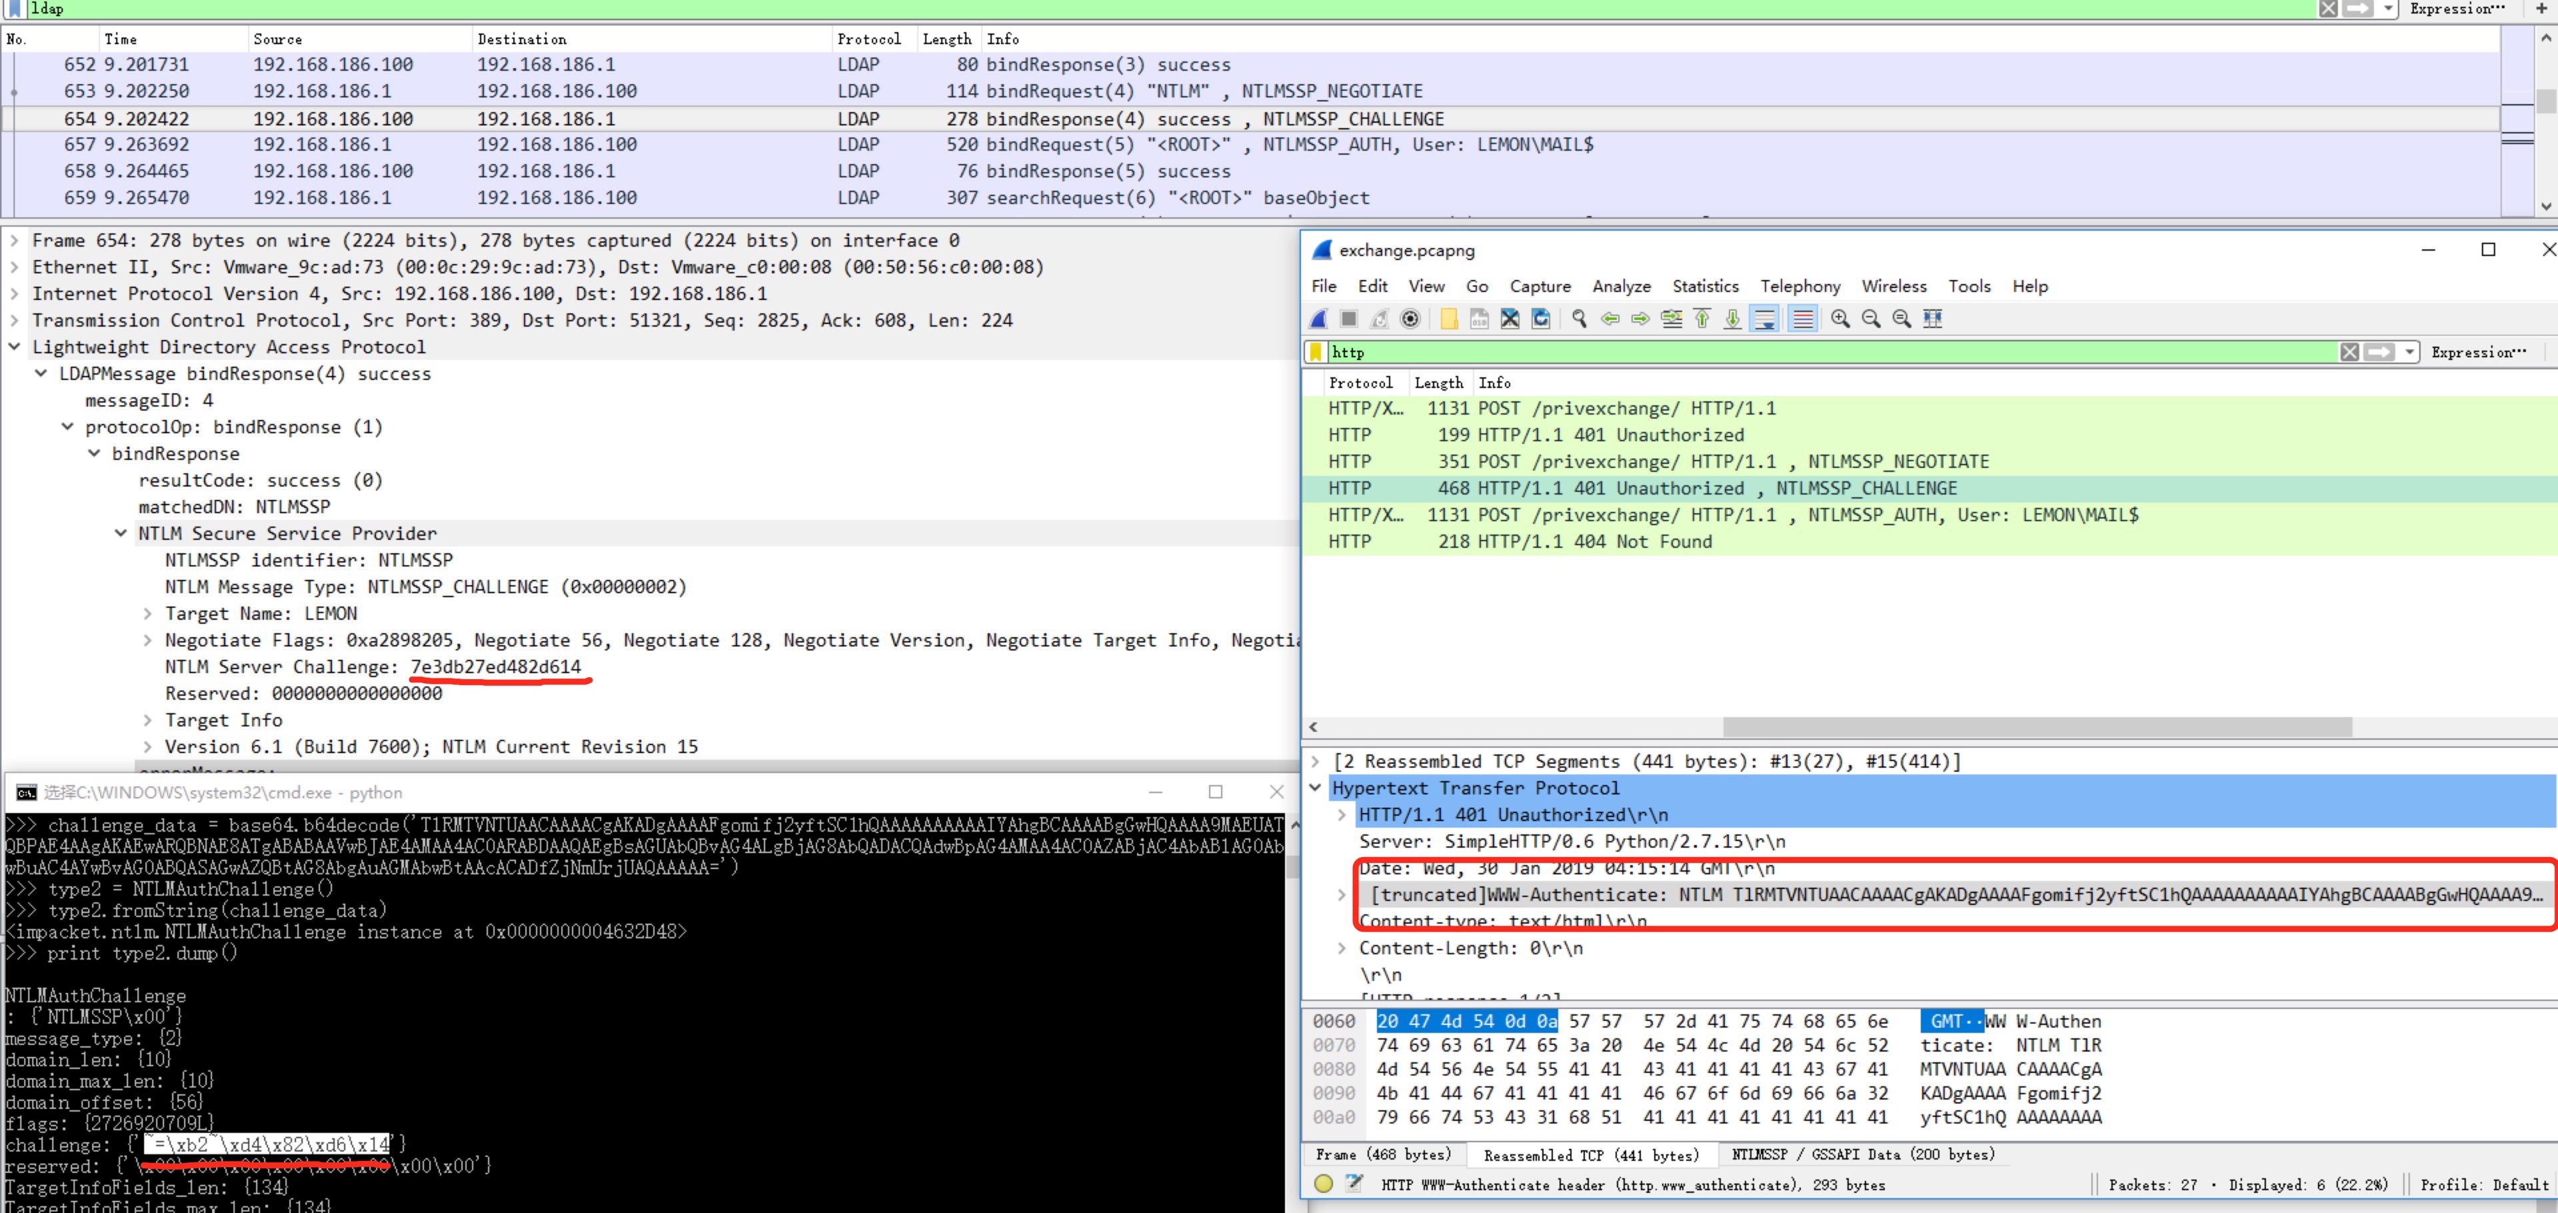This screenshot has height=1213, width=2558.
Task: Click the start capture shark fin icon
Action: tap(1319, 319)
